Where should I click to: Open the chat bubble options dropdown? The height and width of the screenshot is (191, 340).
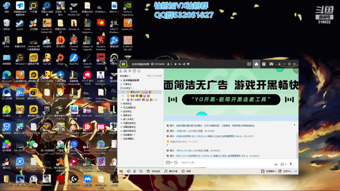(x=283, y=164)
